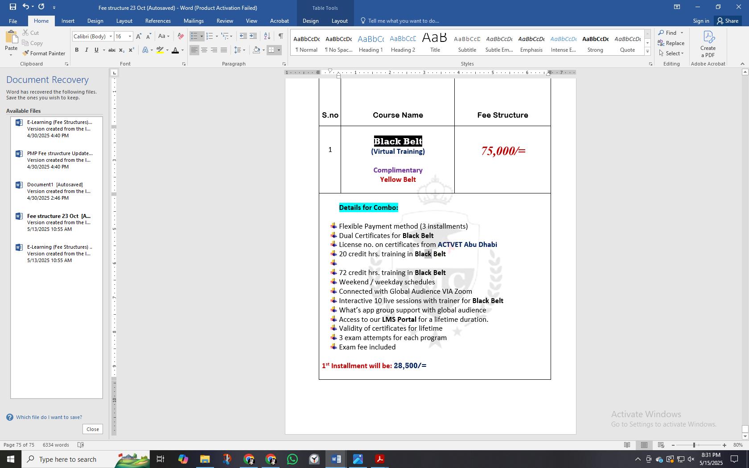Open the 'PMP Fee struvcture Update' recovered file
Viewport: 749px width, 468px height.
[57, 160]
